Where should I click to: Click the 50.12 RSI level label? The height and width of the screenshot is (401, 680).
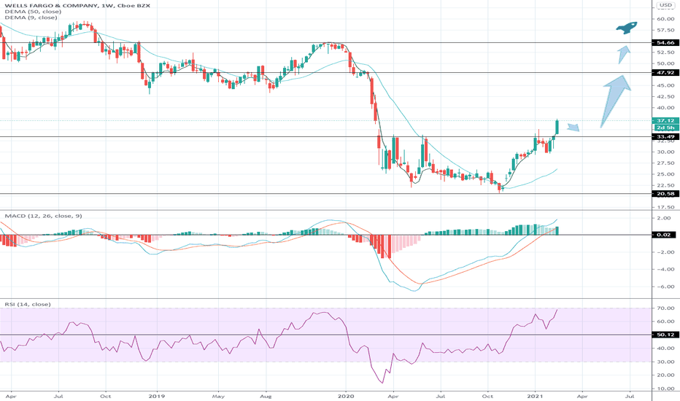(x=665, y=335)
